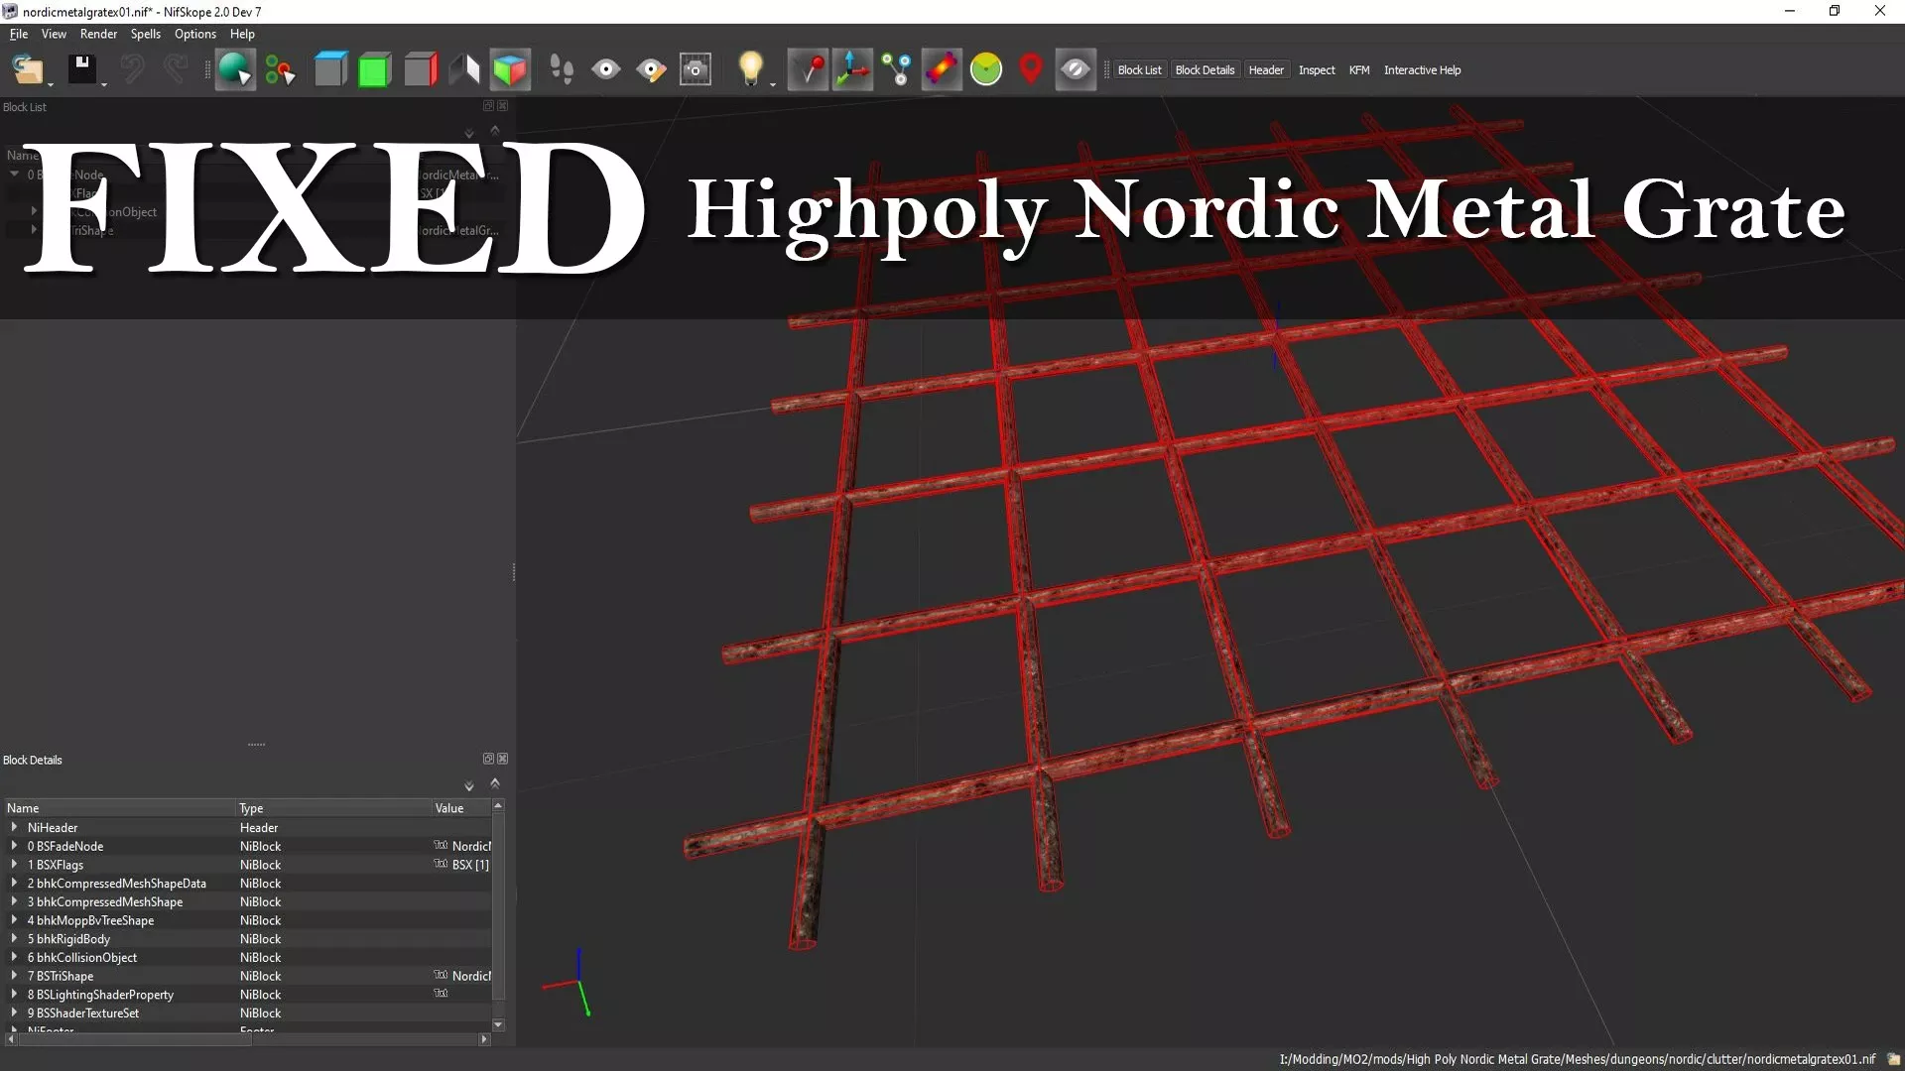Float the Block Details panel
Viewport: 1905px width, 1071px height.
(488, 759)
